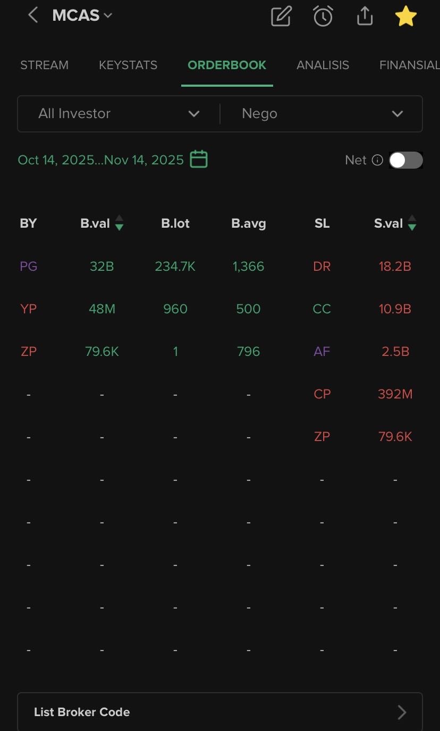Tap the back arrow icon
This screenshot has height=731, width=440.
(33, 15)
